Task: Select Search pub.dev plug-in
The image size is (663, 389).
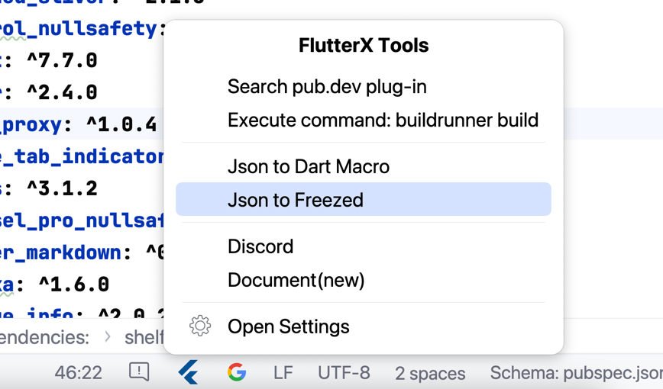Action: [x=327, y=86]
